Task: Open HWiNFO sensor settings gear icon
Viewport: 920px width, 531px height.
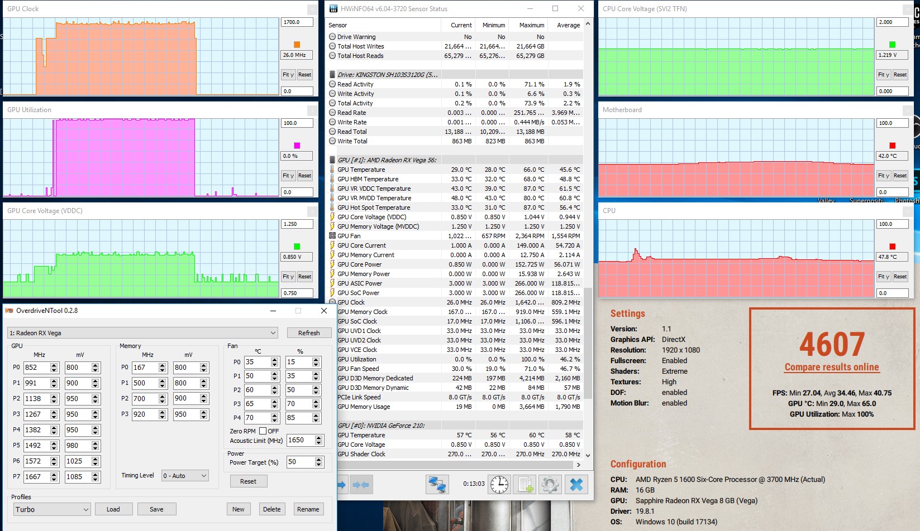Action: [550, 484]
